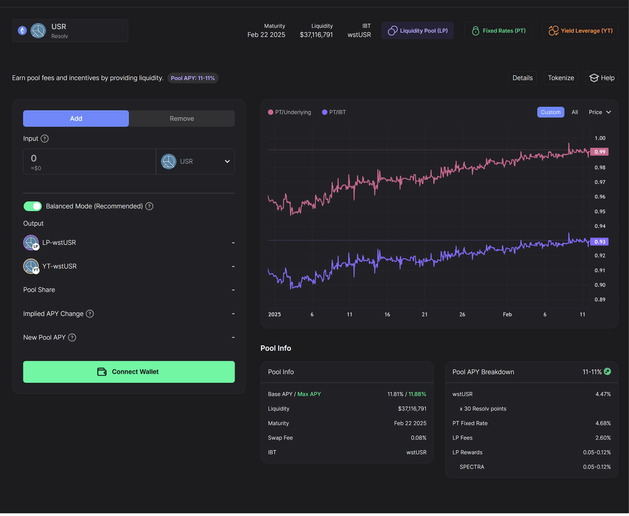The width and height of the screenshot is (629, 516).
Task: Select the Add tab
Action: [75, 119]
